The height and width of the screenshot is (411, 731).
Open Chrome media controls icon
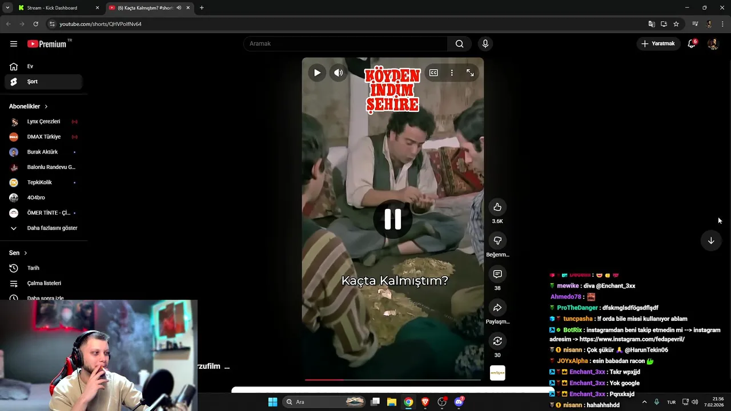695,24
